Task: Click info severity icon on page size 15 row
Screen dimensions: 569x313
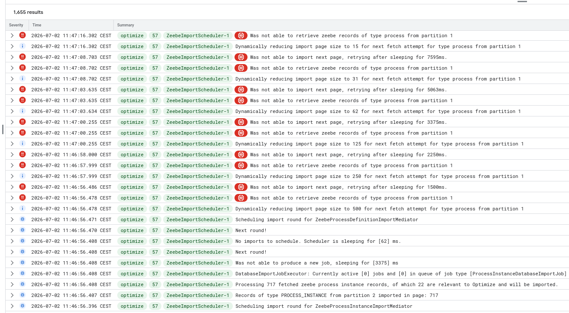Action: [23, 46]
